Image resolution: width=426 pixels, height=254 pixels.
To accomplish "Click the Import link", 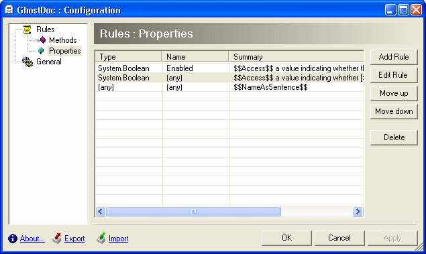I will click(119, 239).
